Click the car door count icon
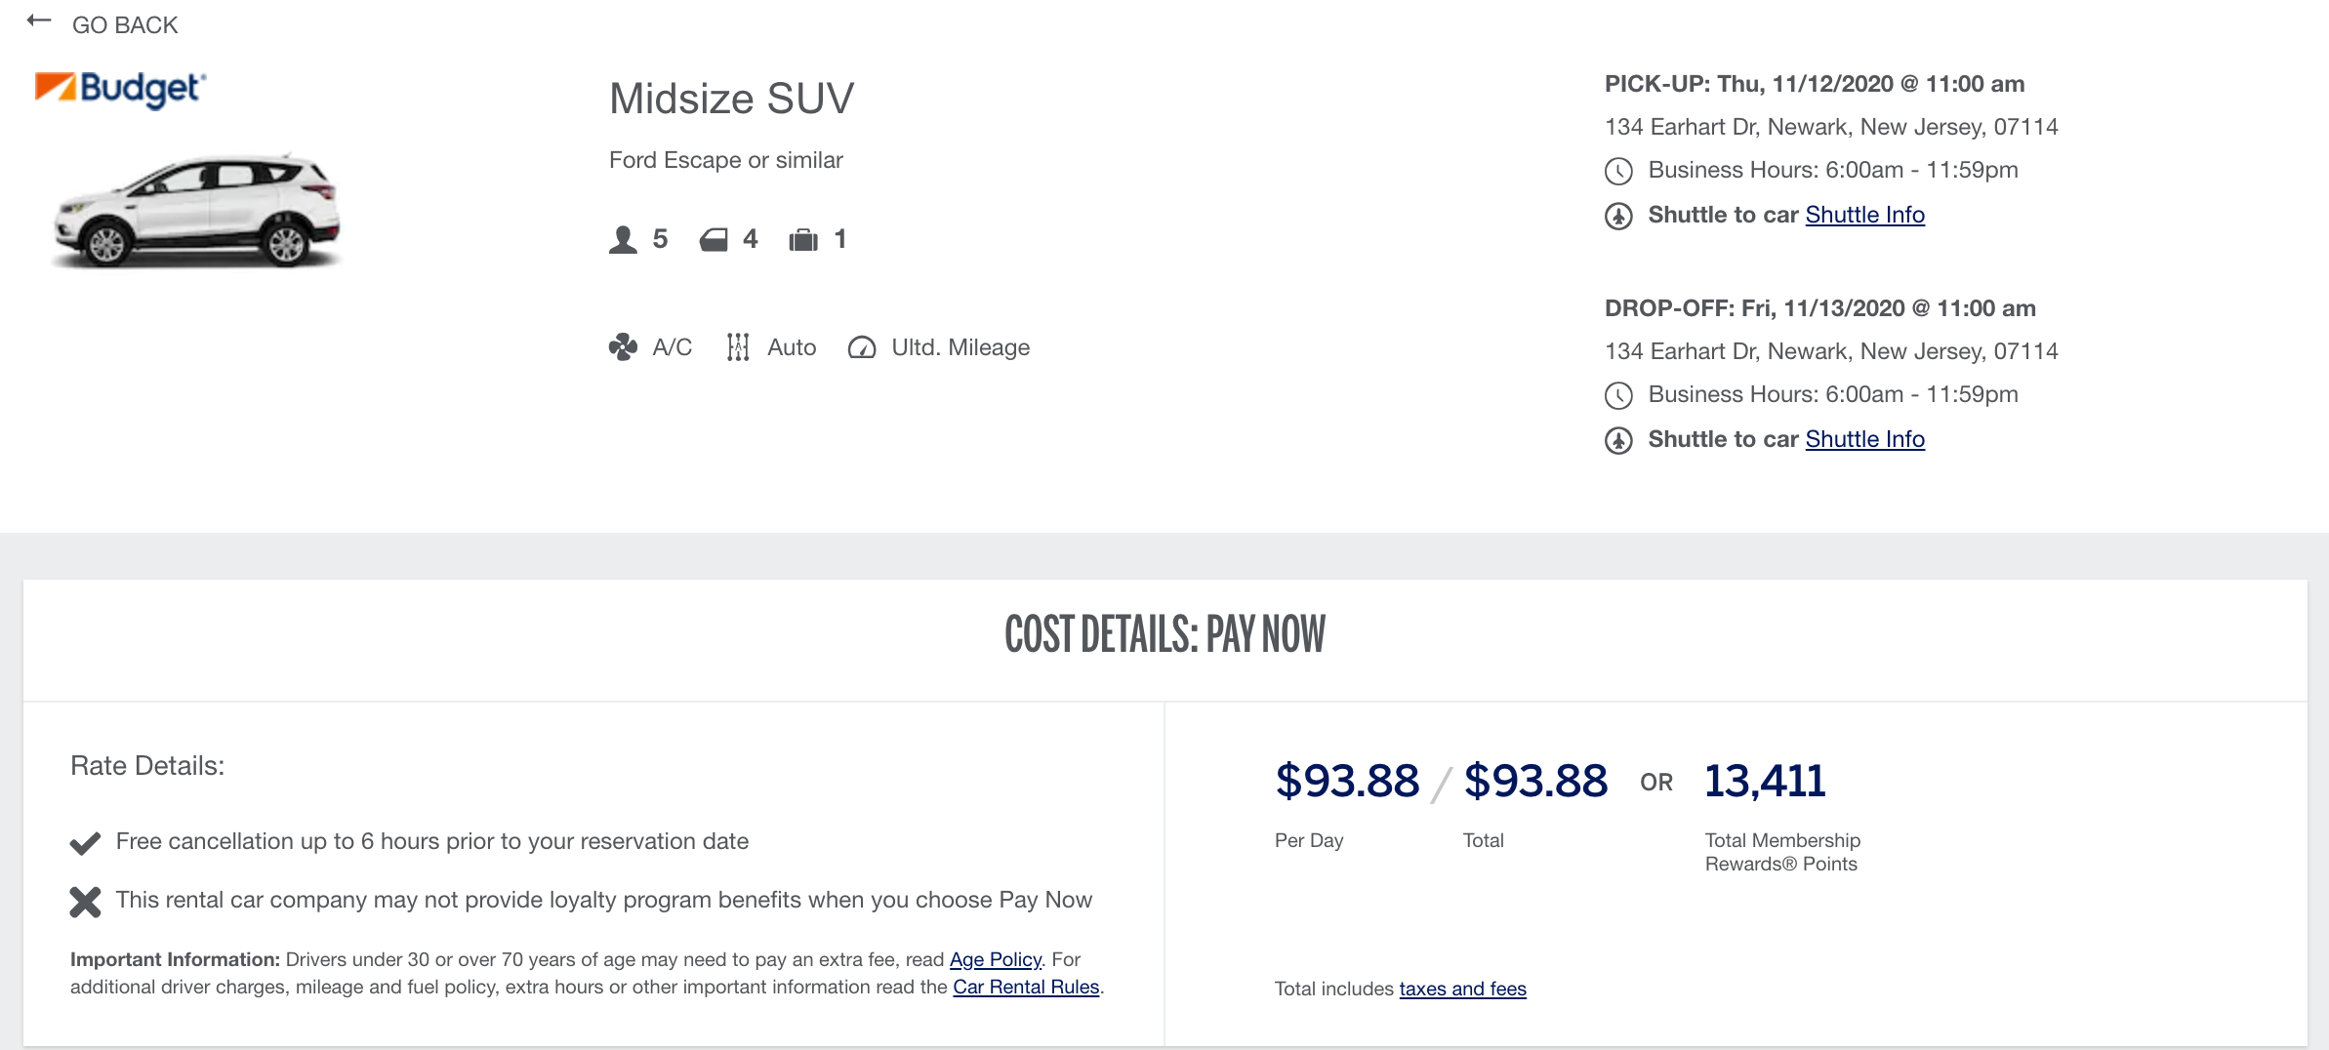2329x1050 pixels. (714, 240)
